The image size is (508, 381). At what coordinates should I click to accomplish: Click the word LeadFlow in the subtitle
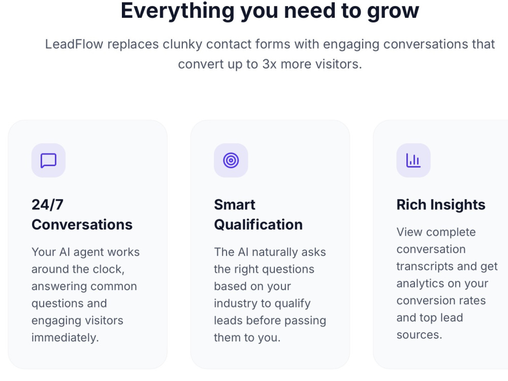74,44
